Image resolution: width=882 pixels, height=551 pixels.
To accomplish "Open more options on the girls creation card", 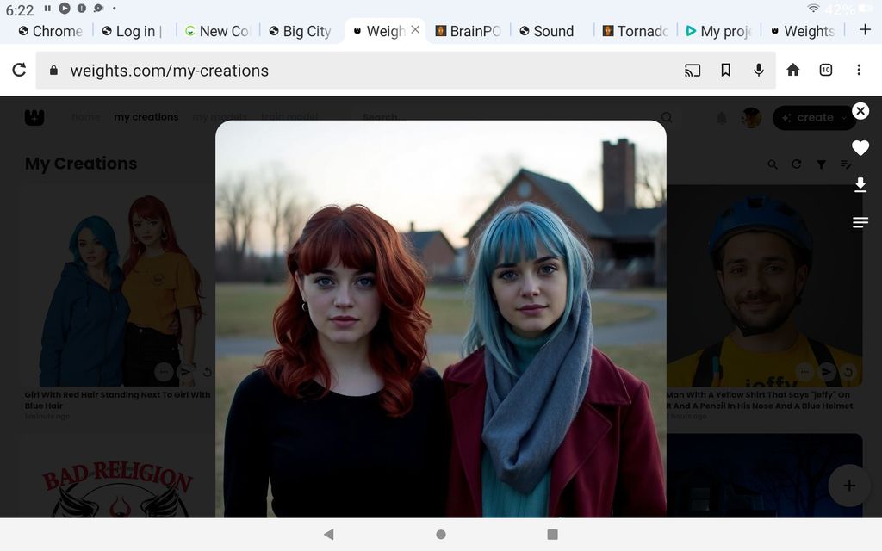I will 164,371.
